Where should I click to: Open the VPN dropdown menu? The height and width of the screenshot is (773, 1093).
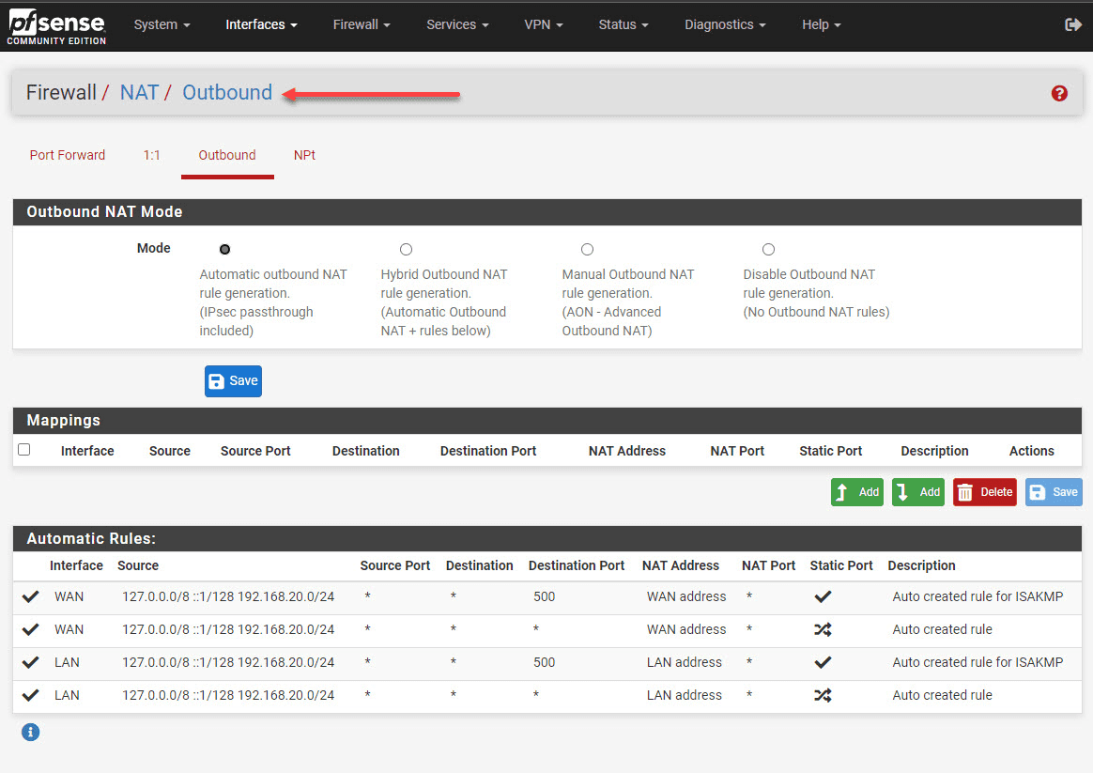tap(543, 25)
